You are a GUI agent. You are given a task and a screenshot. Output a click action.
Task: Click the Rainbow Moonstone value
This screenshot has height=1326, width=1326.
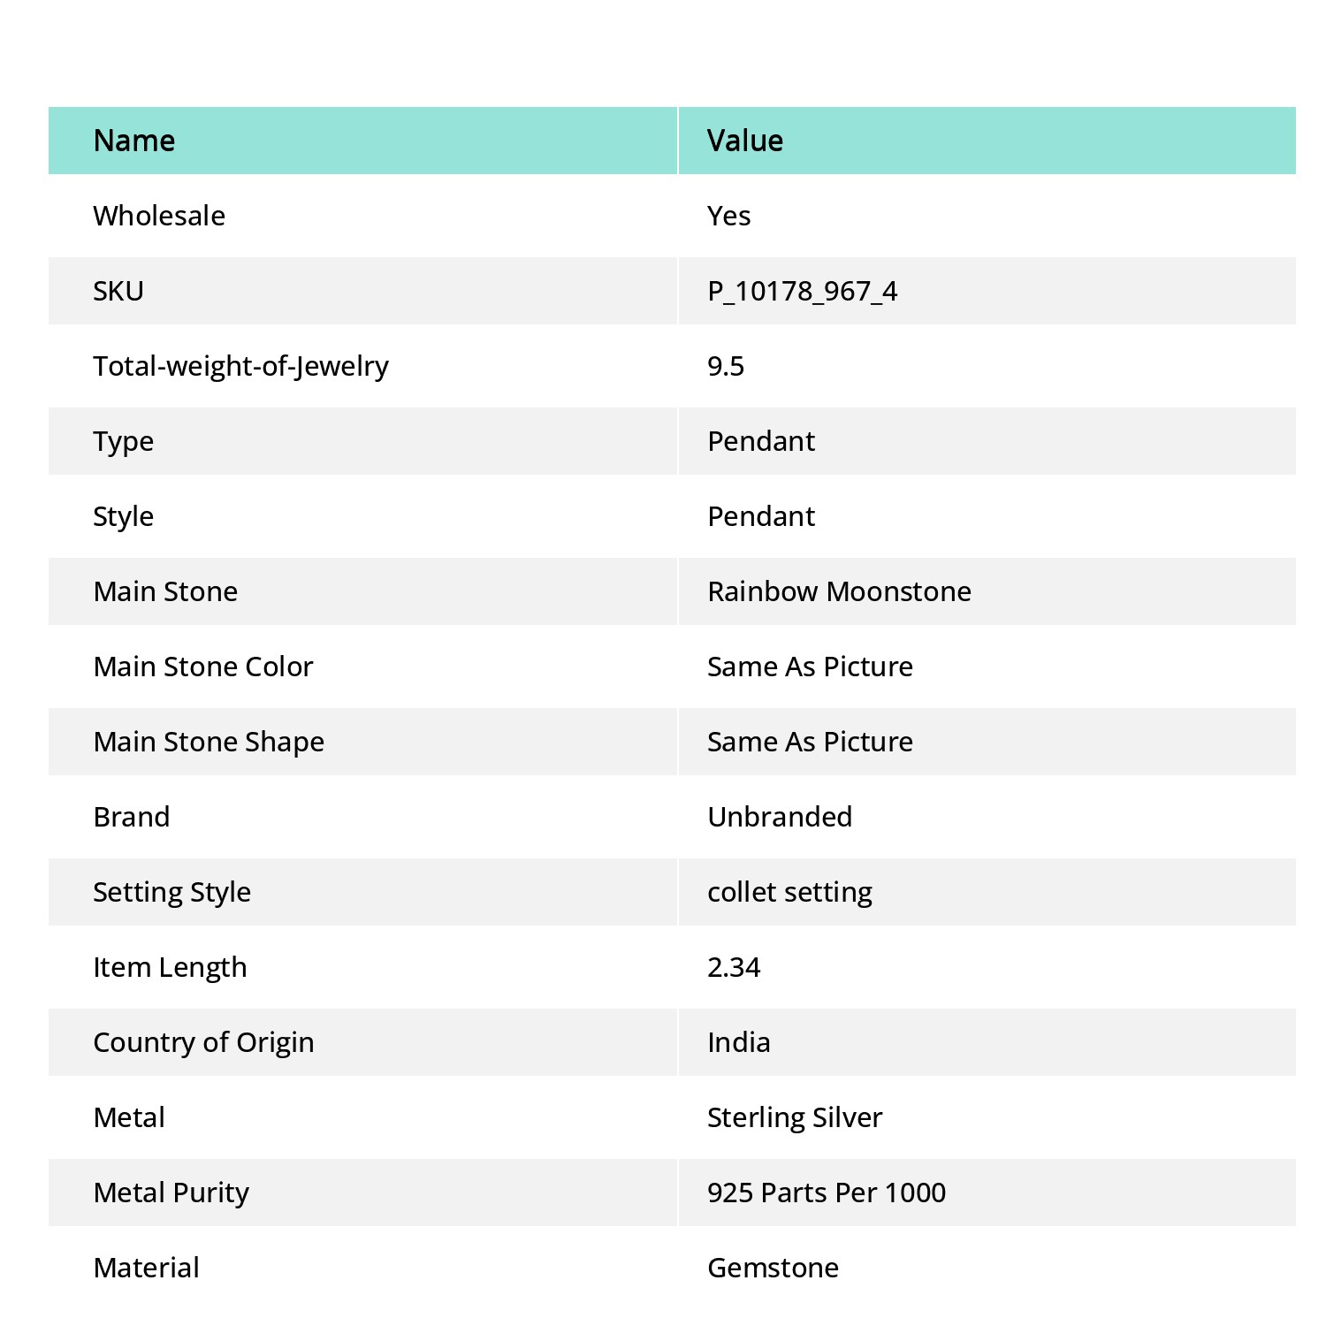tap(839, 591)
